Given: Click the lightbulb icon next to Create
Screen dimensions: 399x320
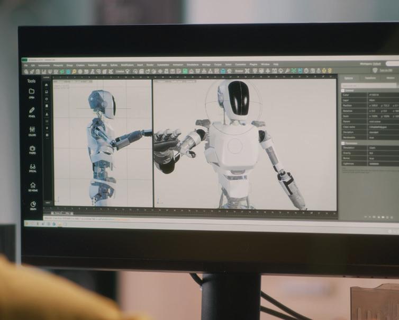Looking at the screenshot, I should point(128,71).
